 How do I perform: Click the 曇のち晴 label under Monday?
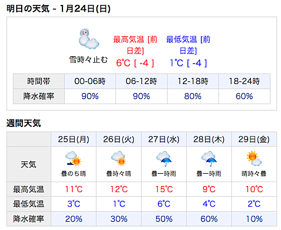click(x=74, y=174)
